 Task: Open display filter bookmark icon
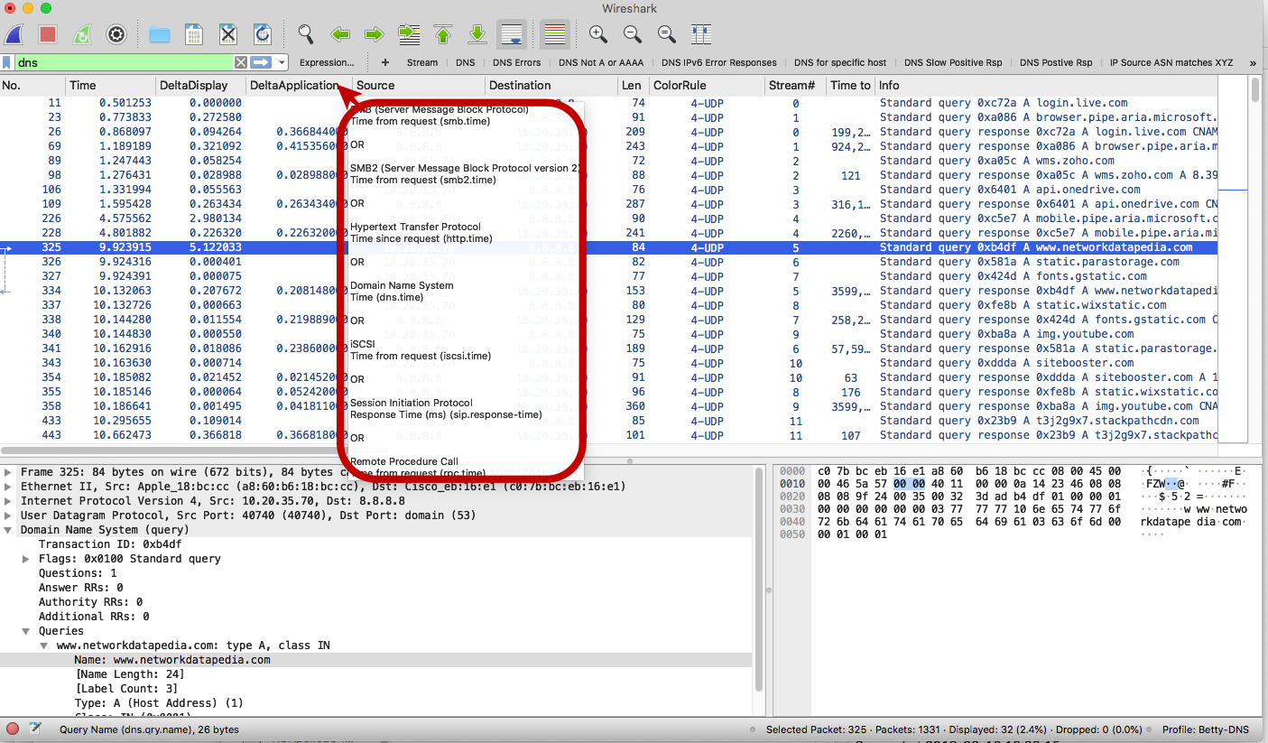tap(7, 62)
